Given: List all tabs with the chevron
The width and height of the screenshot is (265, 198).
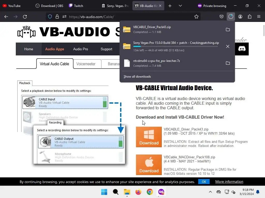Looking at the screenshot, I should pyautogui.click(x=180, y=6).
